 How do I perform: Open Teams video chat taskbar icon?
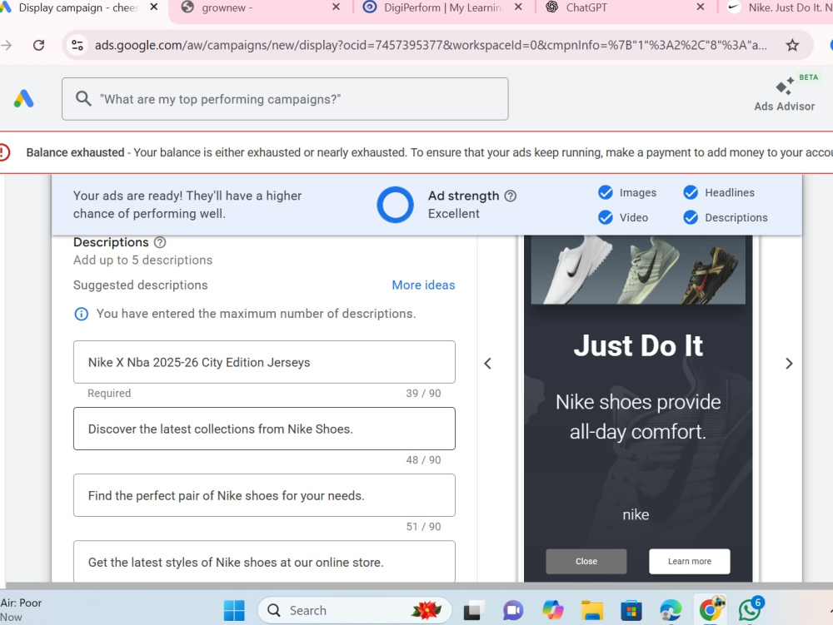click(513, 611)
